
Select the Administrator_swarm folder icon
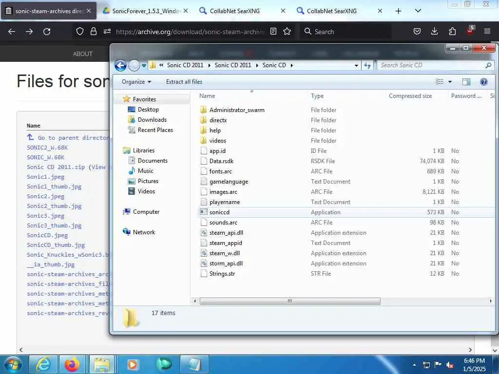click(x=204, y=110)
